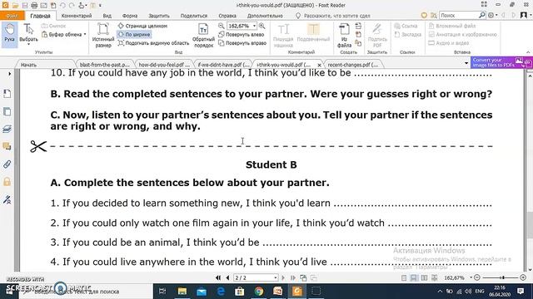Zoom in with the ribbon magnifier plus icon

pos(262,26)
